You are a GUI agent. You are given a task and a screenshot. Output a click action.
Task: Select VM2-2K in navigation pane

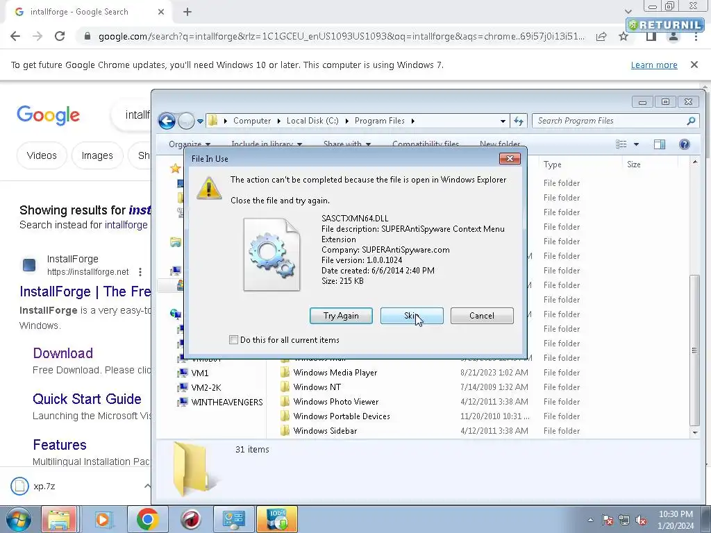[206, 387]
